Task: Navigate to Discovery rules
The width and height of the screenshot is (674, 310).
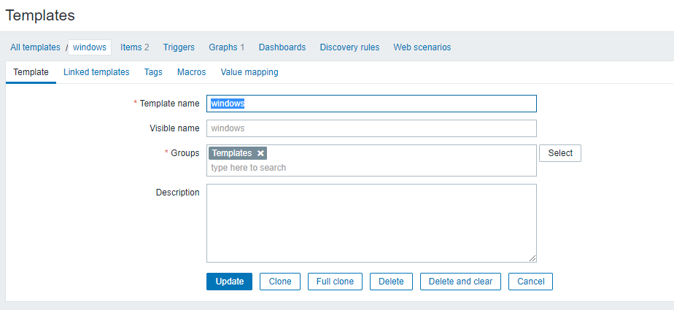Action: tap(349, 47)
